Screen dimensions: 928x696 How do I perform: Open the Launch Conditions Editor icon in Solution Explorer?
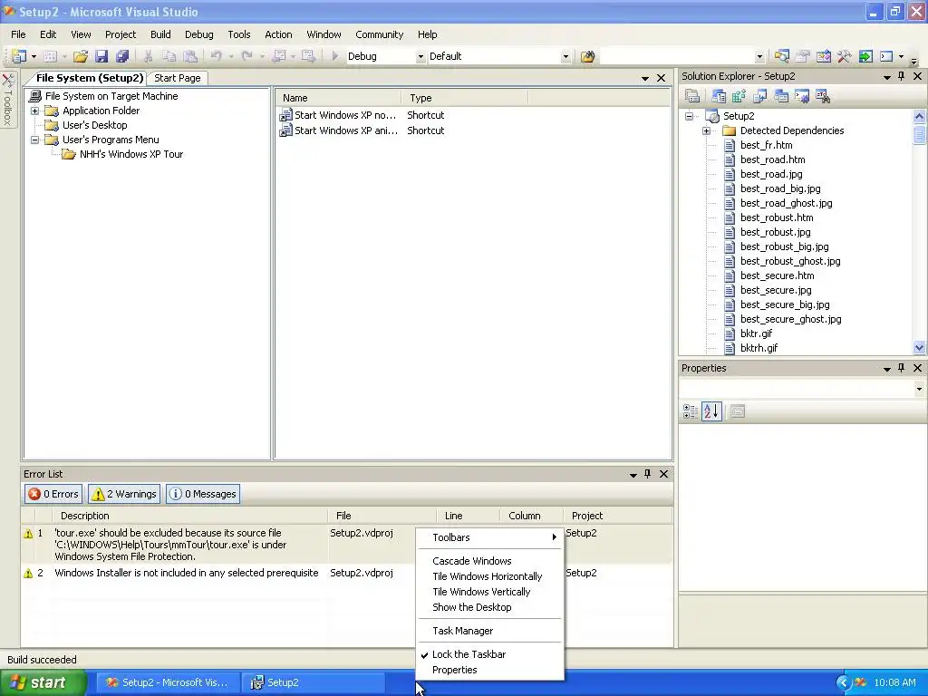click(823, 96)
